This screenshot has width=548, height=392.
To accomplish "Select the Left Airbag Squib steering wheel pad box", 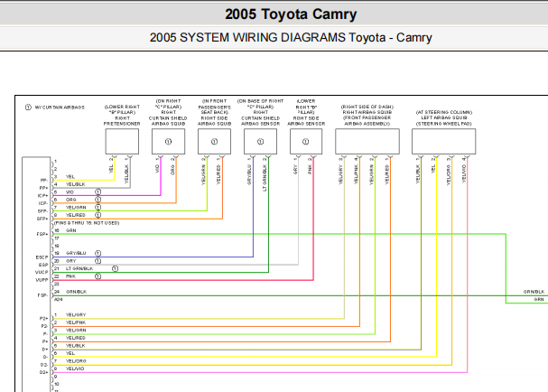I will pyautogui.click(x=443, y=141).
